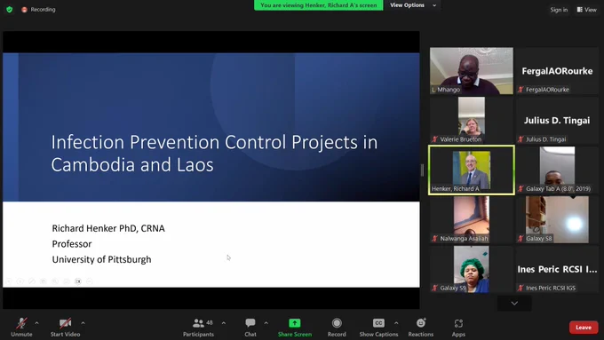
Task: Select Galaxy Tab A (8.0", 2019) tile
Action: point(557,170)
